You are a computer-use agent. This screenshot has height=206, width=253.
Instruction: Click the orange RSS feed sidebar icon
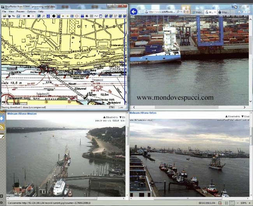[x=2, y=128]
